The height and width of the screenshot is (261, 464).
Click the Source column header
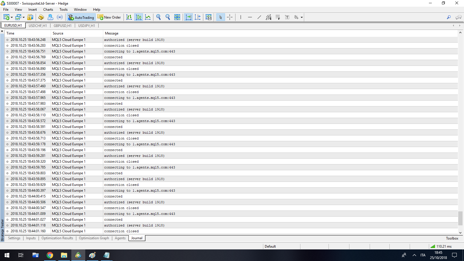tap(77, 33)
